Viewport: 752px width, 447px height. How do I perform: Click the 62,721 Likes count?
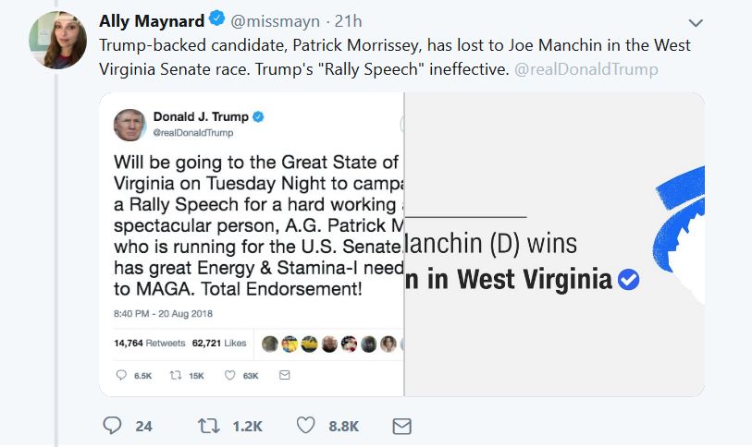(218, 343)
